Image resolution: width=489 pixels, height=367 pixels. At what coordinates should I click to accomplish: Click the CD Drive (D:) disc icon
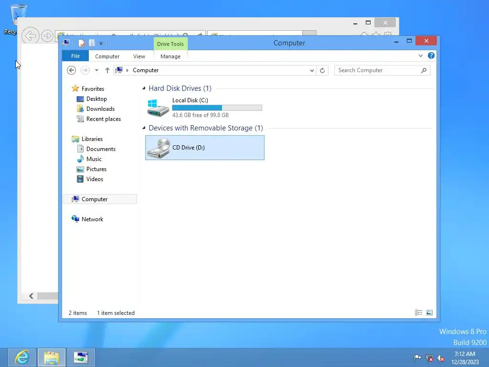point(158,148)
